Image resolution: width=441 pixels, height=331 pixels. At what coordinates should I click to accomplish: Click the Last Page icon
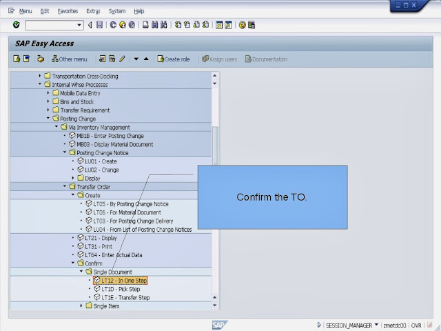point(205,25)
